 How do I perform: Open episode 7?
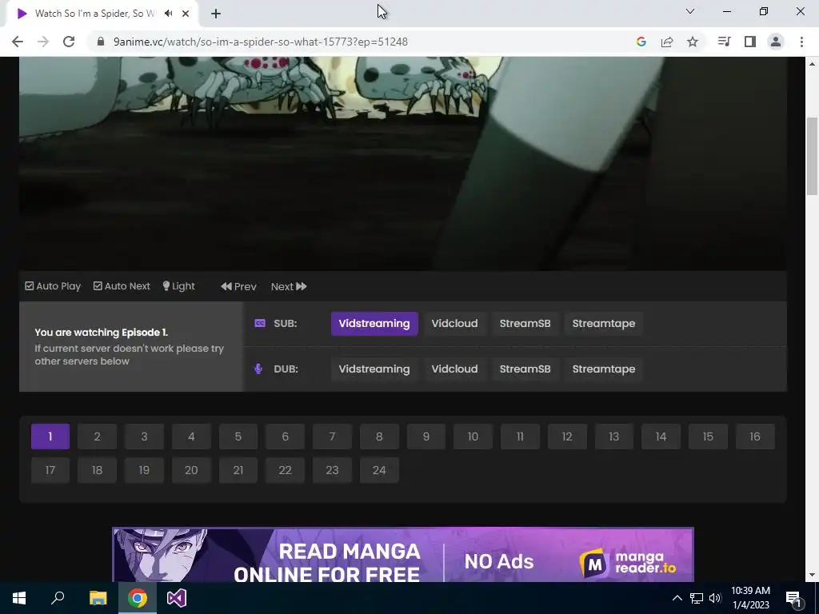pos(332,437)
